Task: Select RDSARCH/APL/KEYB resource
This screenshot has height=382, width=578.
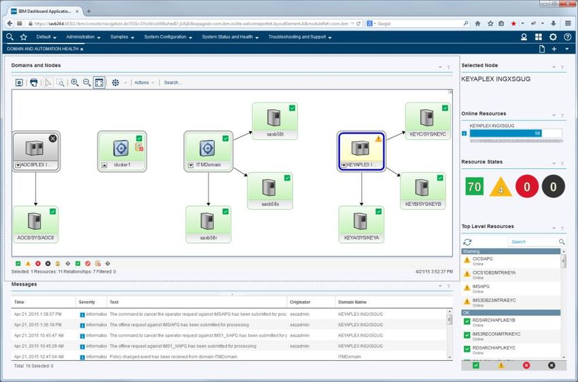Action: 511,322
